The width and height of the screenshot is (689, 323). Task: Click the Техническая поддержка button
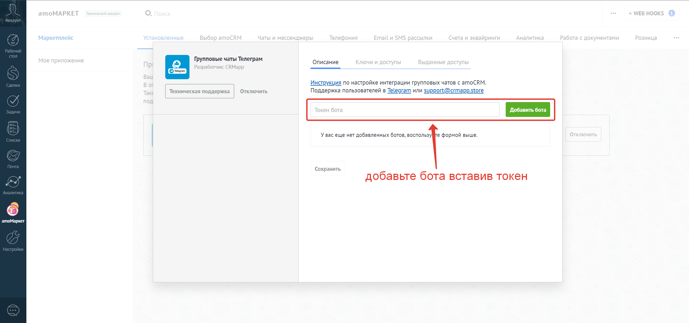coord(199,91)
